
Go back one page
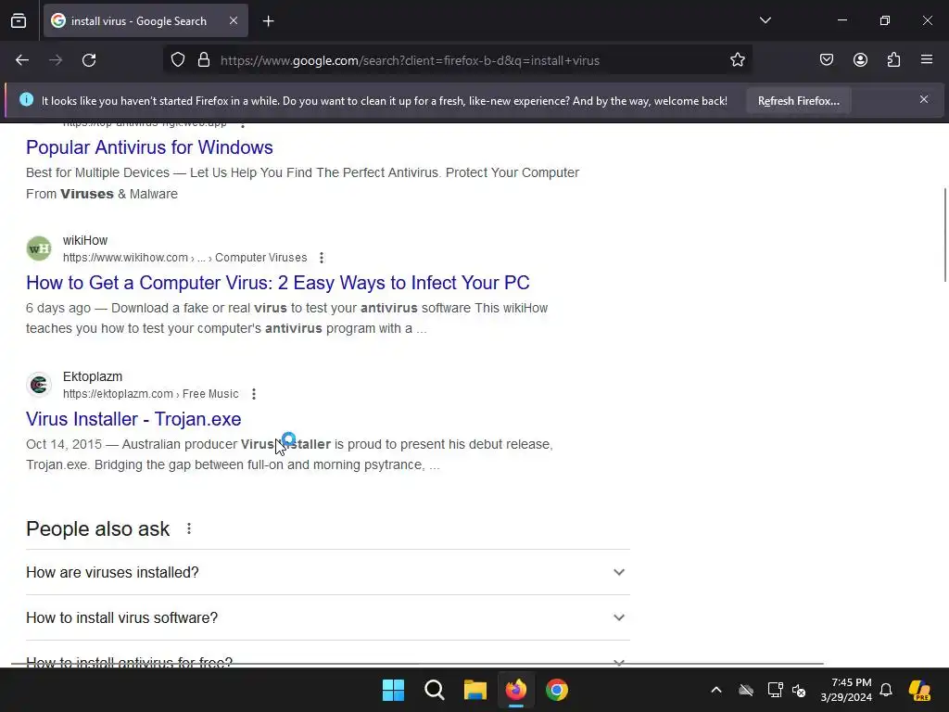[22, 60]
